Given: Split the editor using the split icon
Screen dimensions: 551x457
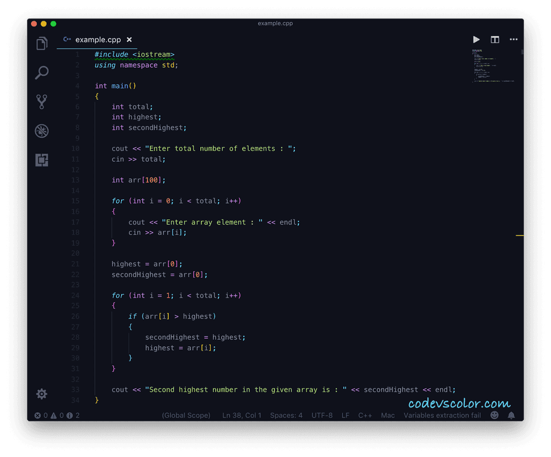Looking at the screenshot, I should pyautogui.click(x=495, y=39).
